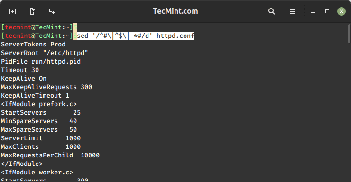The image size is (351, 182).
Task: Click the ServerTokens Prod output line
Action: click(x=33, y=44)
